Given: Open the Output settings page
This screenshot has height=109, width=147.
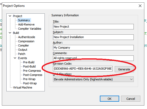Looking at the screenshot, I should [23, 50].
